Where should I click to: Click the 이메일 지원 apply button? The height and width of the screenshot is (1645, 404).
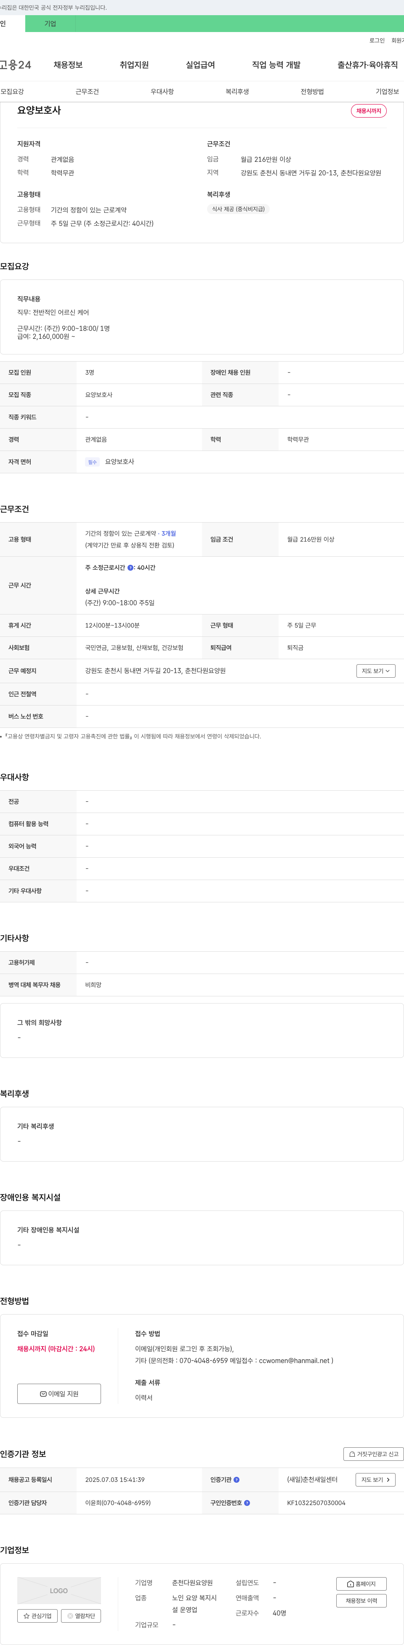[x=59, y=1394]
